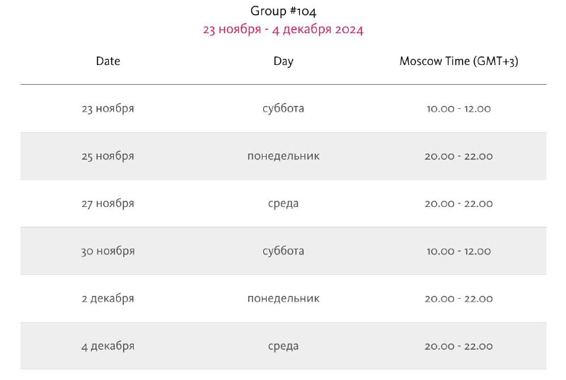
Task: Click the 10.00 - 12.00 time for 30 ноября
Action: [x=458, y=251]
